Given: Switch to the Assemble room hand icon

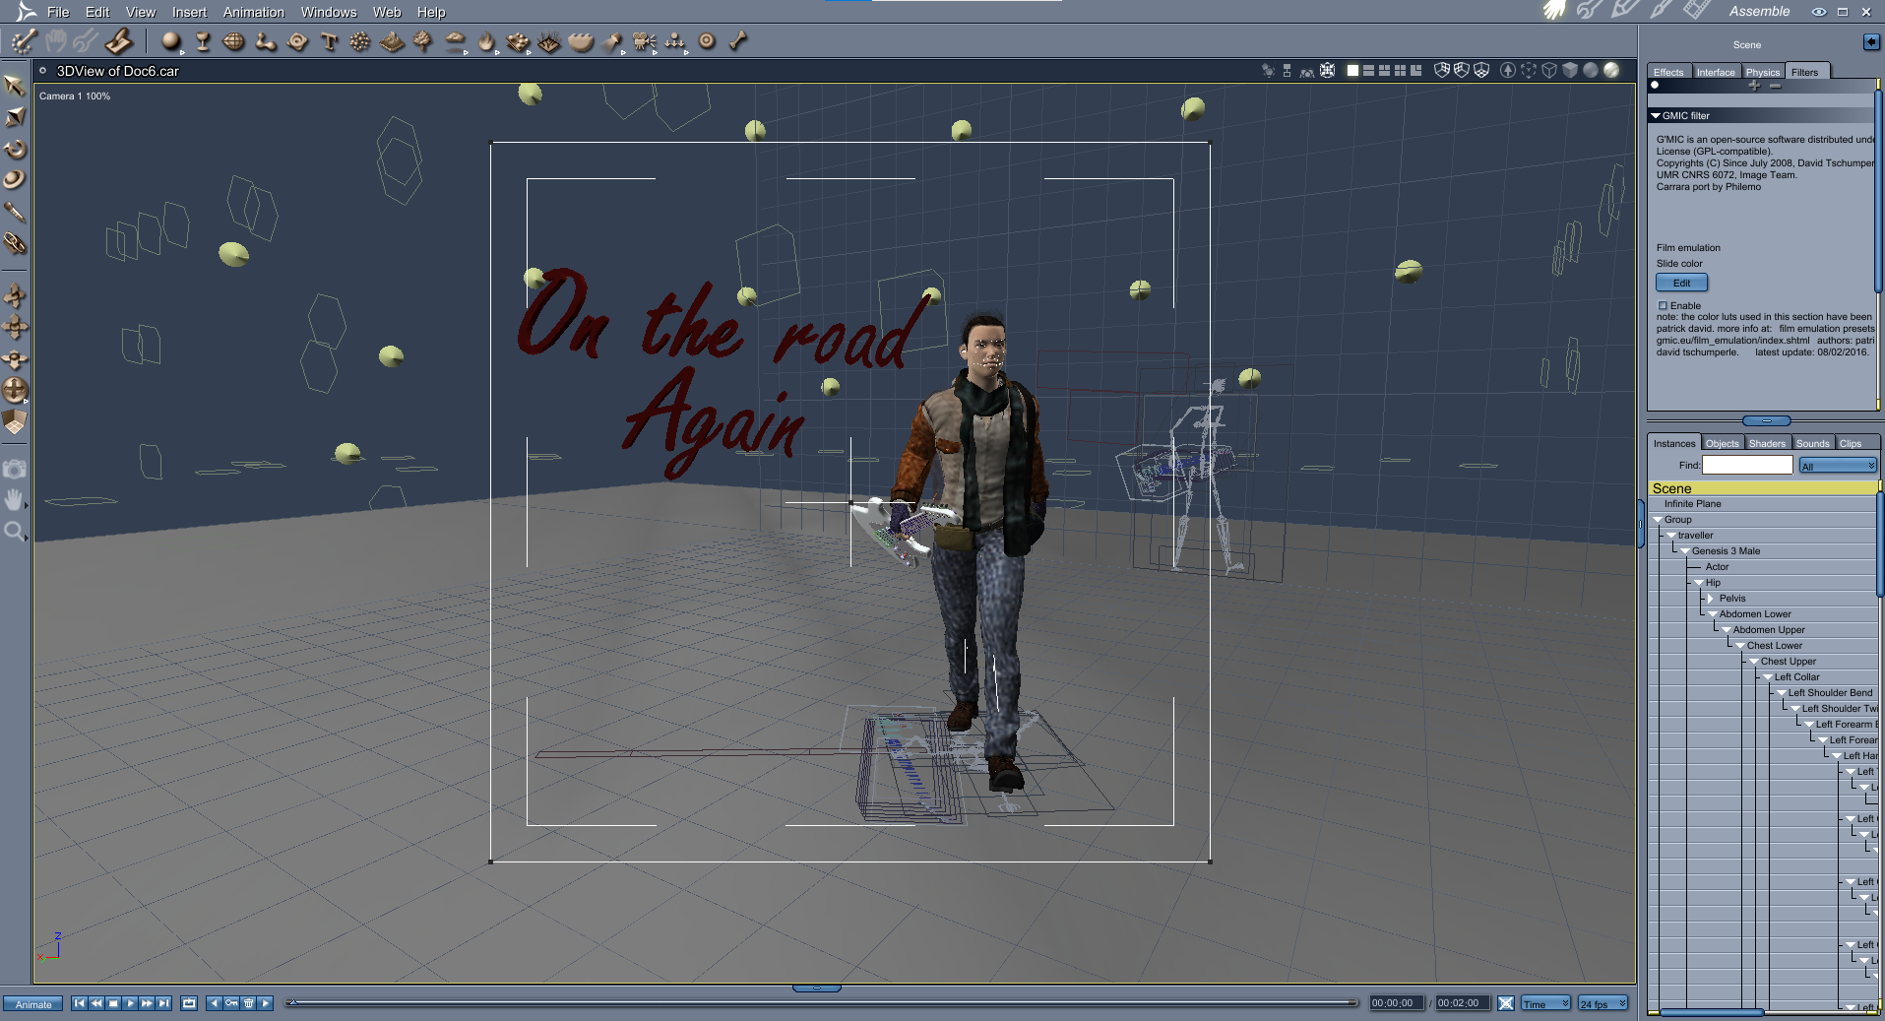Looking at the screenshot, I should (1554, 11).
